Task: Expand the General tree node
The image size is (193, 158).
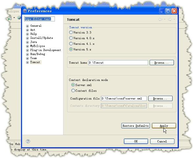Action: [27, 26]
